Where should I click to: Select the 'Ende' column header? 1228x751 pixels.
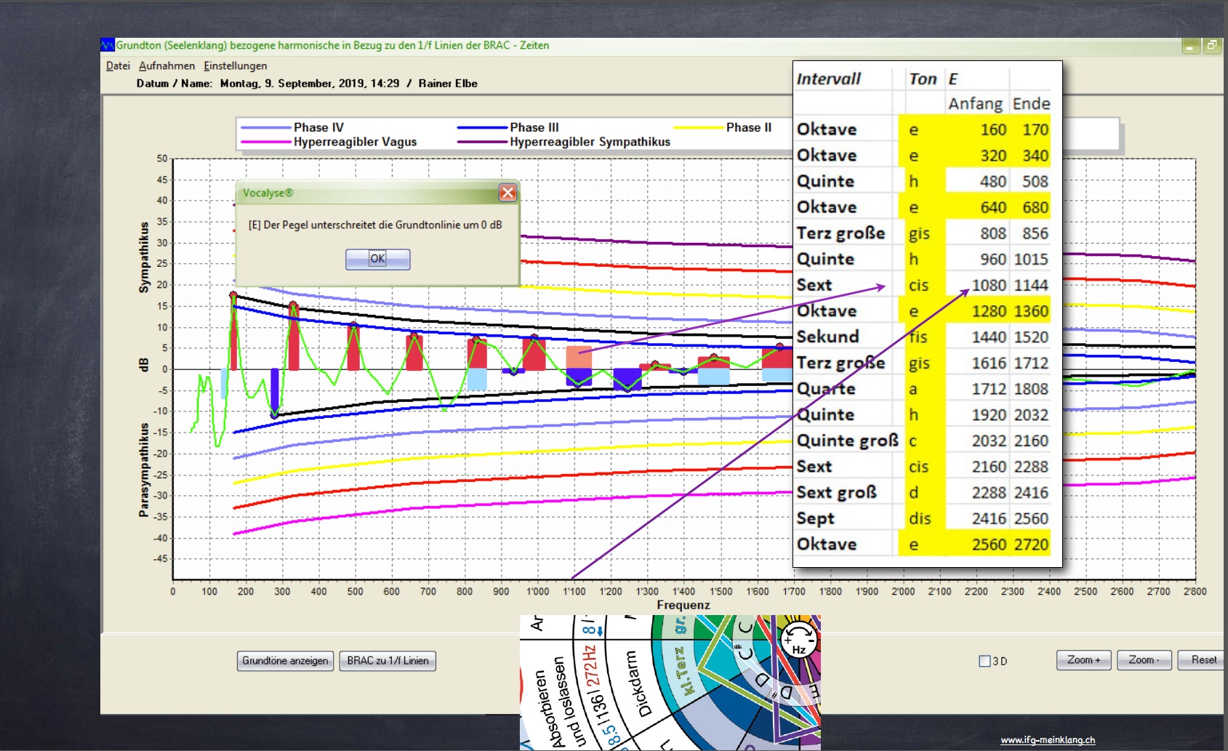tap(1031, 104)
